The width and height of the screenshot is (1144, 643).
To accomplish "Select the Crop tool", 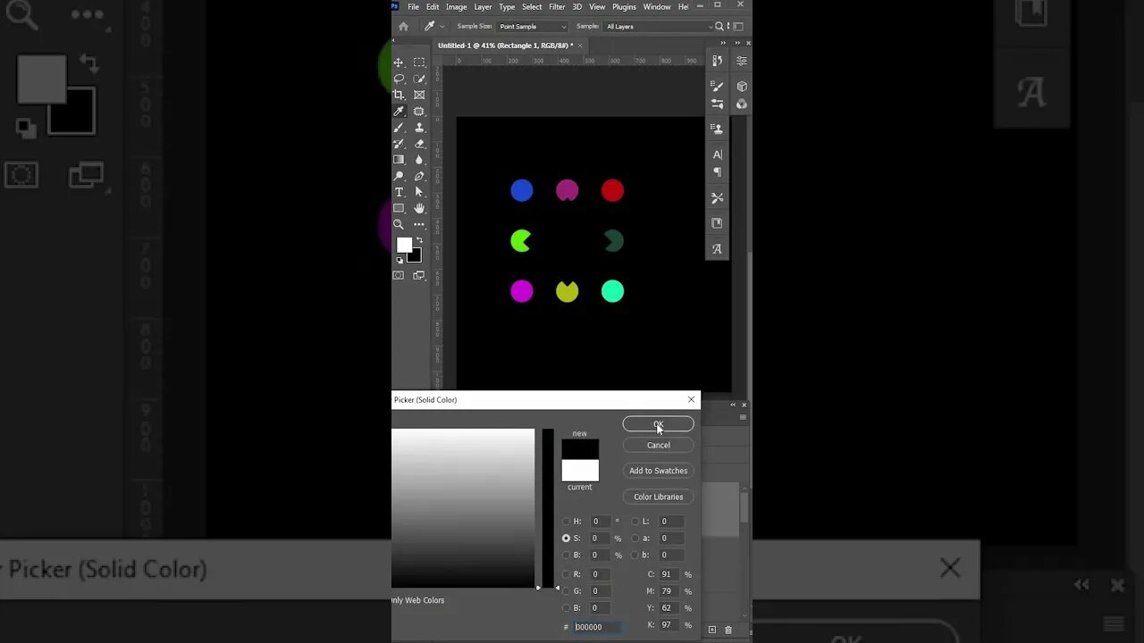I will (x=399, y=95).
